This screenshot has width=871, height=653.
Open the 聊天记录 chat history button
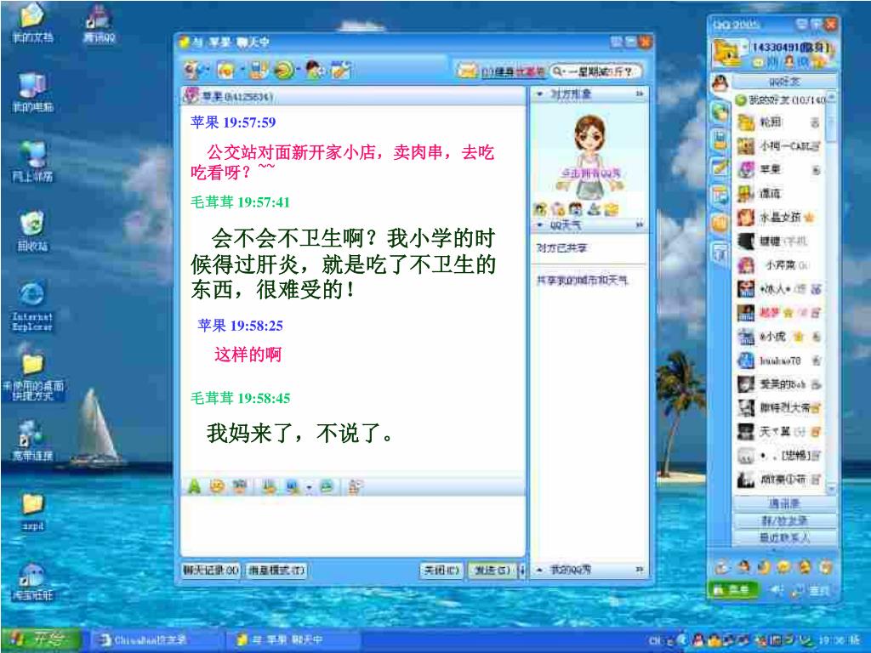[x=211, y=571]
